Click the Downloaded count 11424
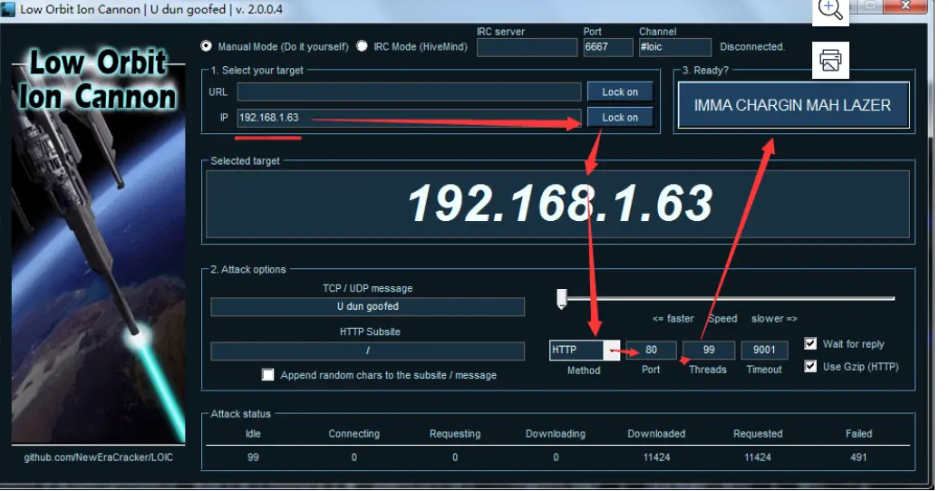949x491 pixels. click(656, 457)
